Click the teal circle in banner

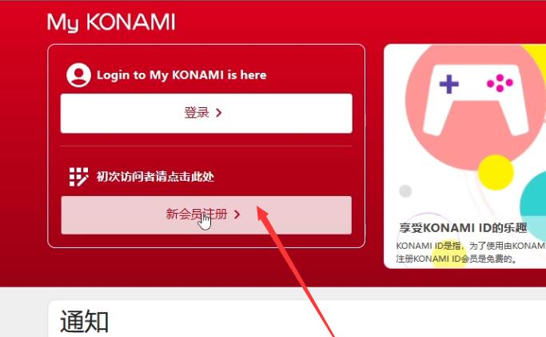pyautogui.click(x=533, y=199)
